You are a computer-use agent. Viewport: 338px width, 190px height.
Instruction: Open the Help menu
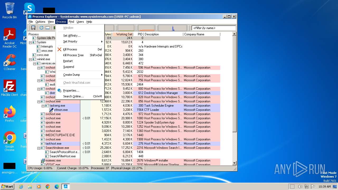[89, 22]
